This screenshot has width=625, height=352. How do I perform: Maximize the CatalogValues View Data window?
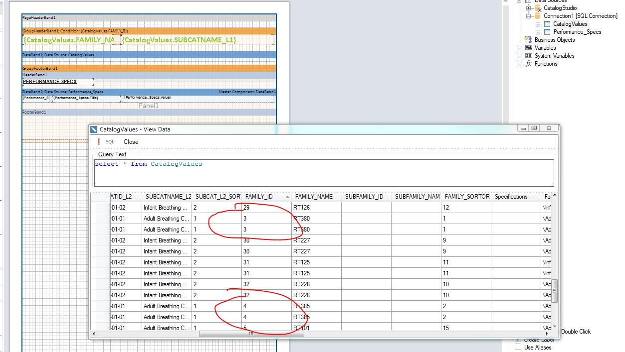534,128
